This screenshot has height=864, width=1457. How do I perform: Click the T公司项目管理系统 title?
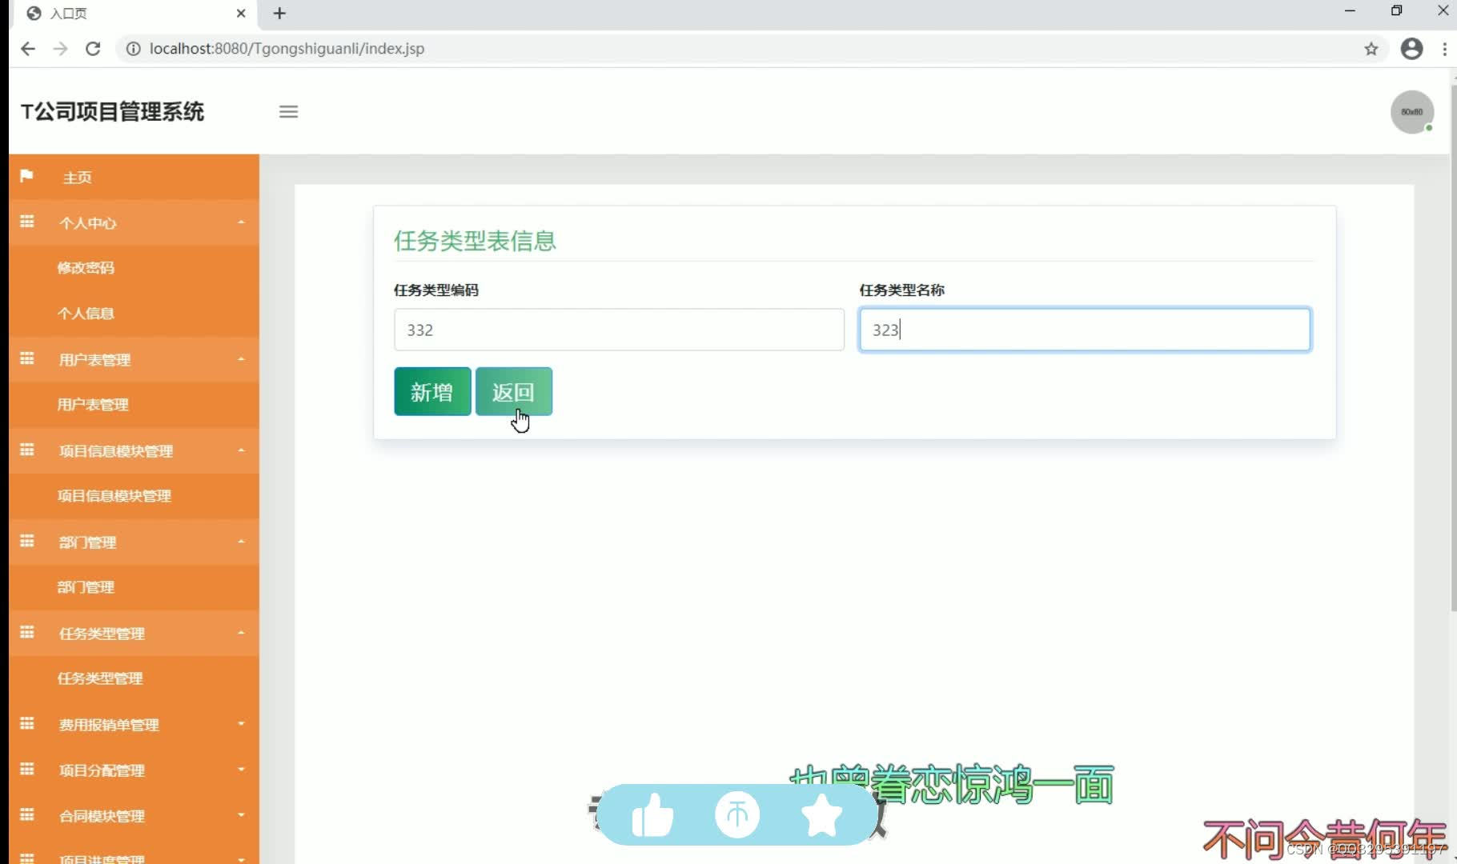coord(112,112)
